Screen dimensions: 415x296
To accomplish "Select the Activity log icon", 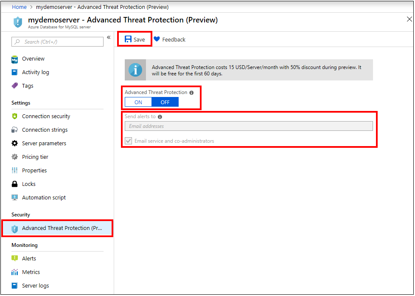I will (x=17, y=72).
